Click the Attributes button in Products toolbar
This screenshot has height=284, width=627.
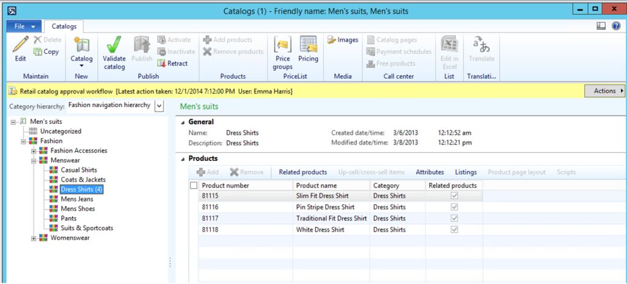point(429,172)
